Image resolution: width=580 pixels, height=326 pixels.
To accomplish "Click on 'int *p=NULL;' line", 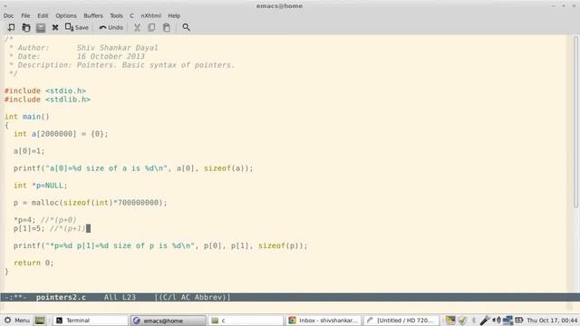I will (41, 186).
